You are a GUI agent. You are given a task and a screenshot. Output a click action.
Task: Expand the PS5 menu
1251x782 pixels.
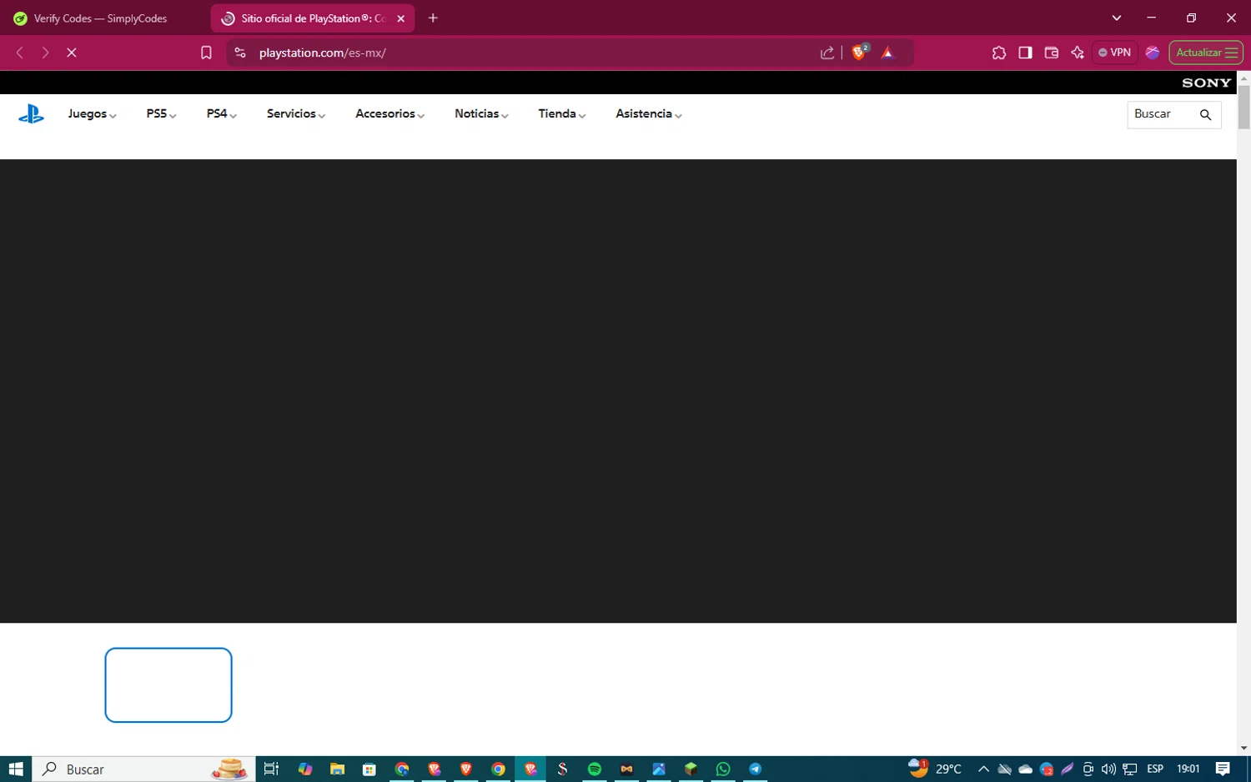[161, 114]
